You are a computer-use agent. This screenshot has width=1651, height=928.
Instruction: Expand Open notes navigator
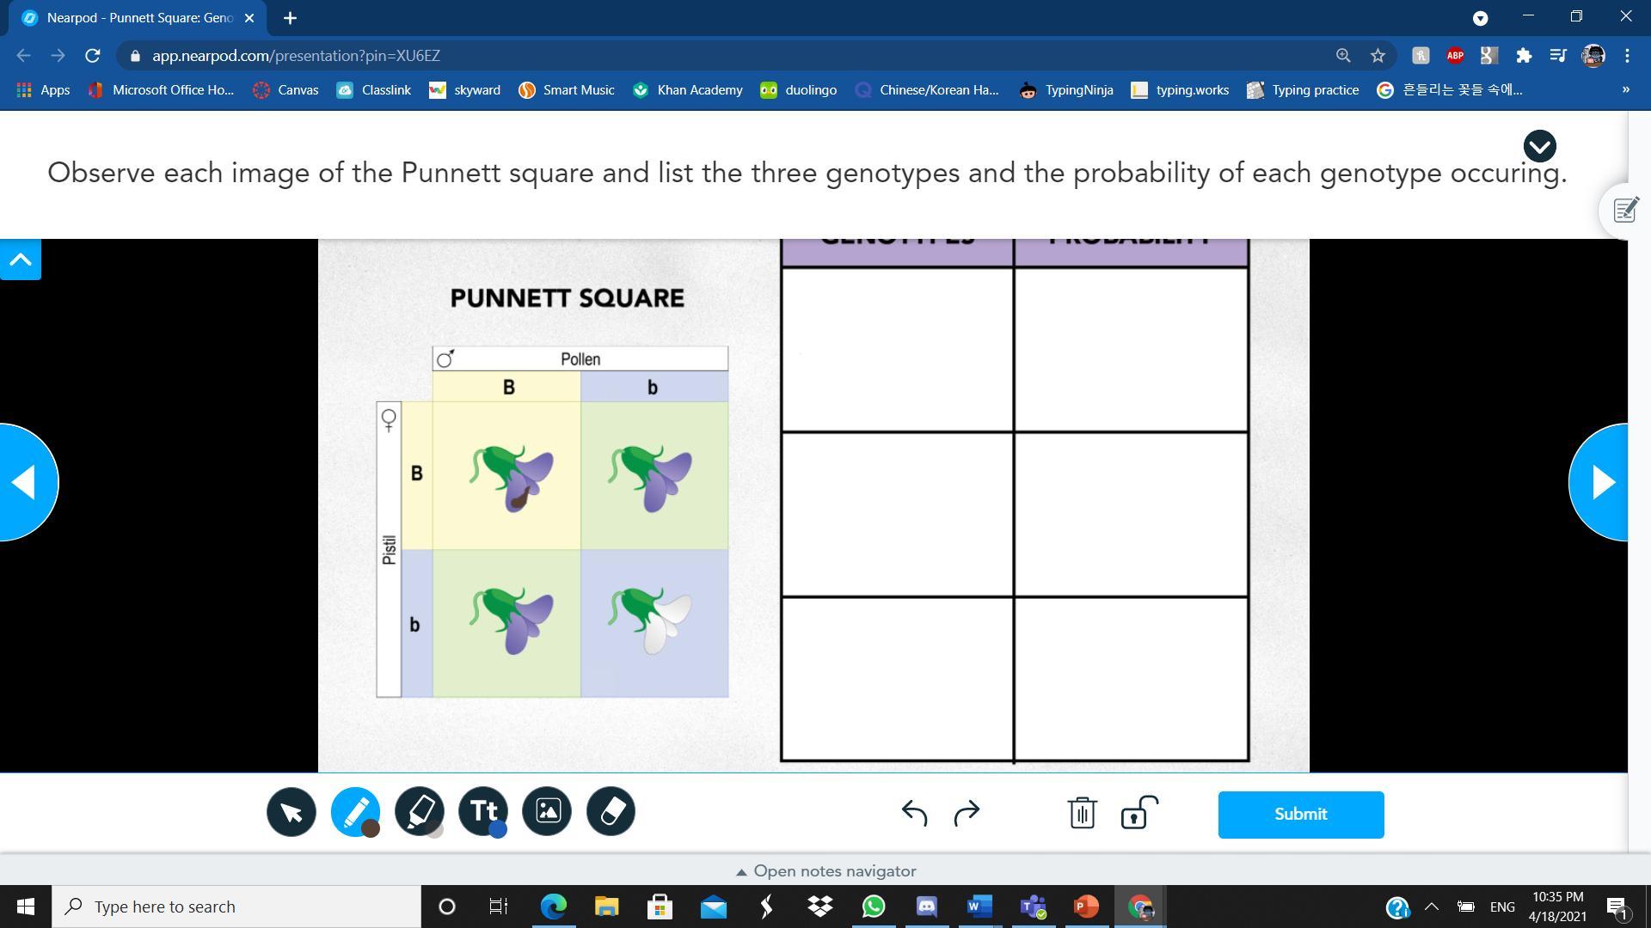pos(825,871)
